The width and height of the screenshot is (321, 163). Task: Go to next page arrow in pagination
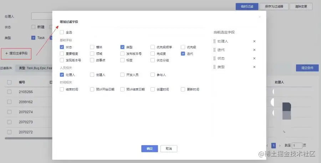coord(280,146)
